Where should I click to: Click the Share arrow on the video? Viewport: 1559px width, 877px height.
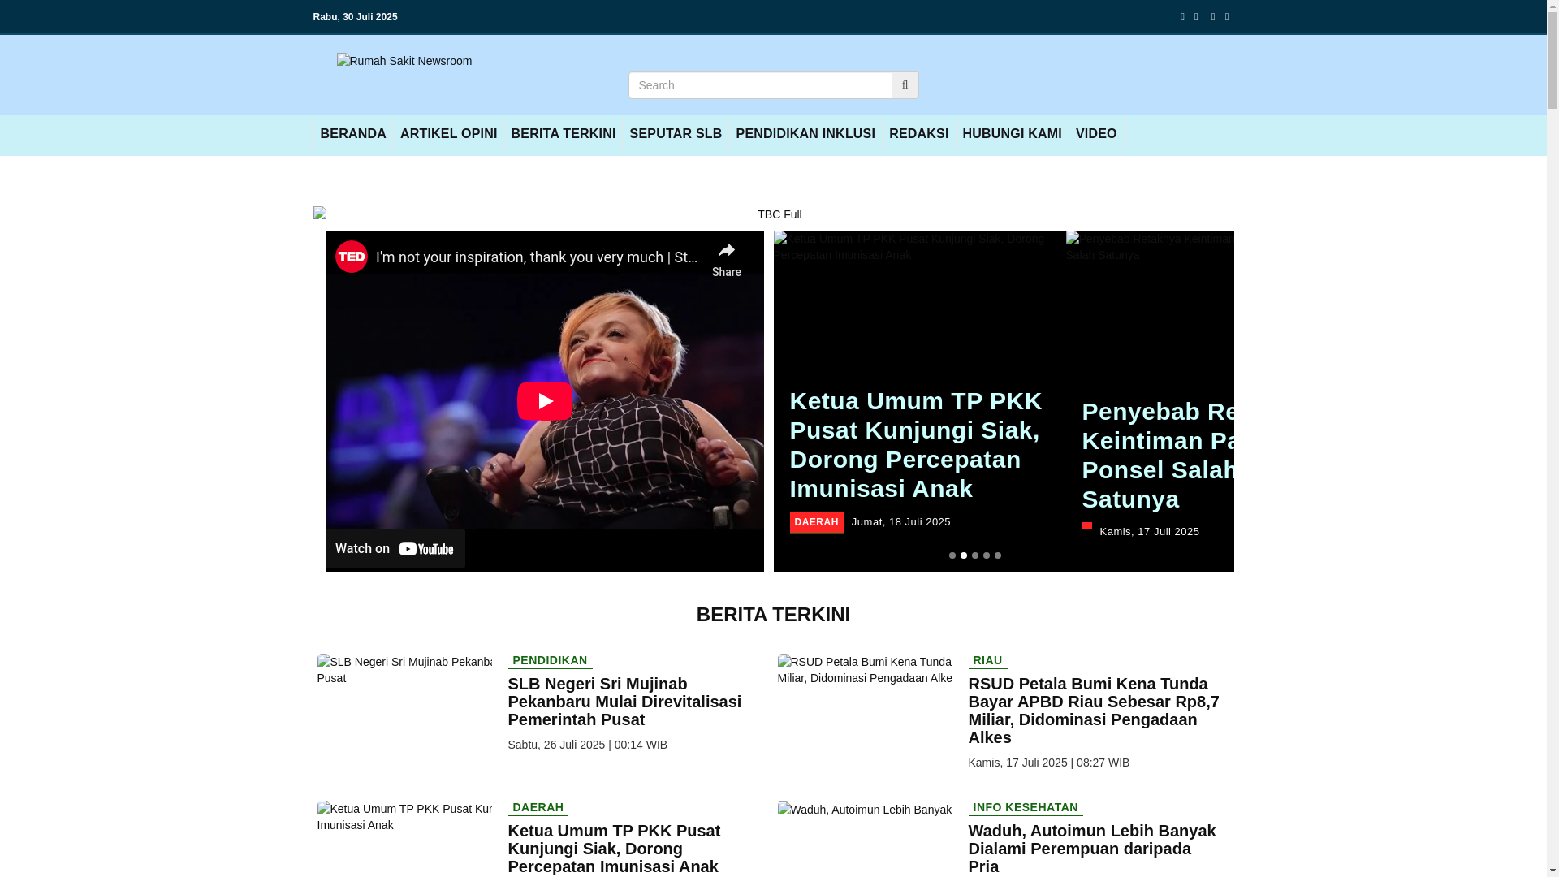click(726, 258)
